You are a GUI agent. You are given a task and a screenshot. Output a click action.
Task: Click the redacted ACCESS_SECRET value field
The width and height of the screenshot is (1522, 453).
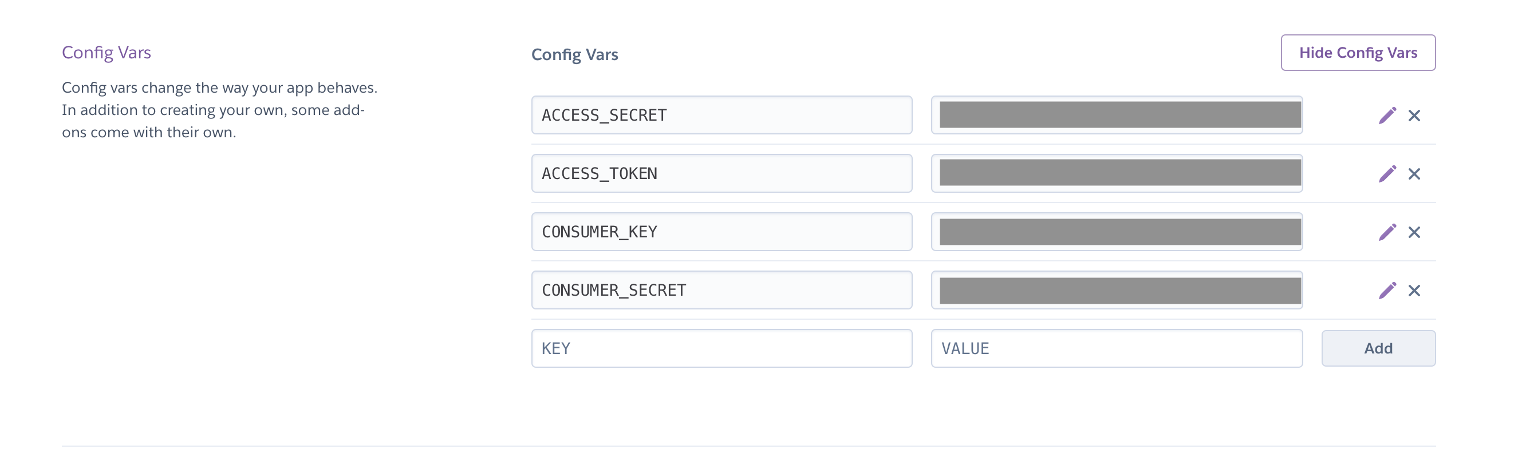(x=1116, y=116)
